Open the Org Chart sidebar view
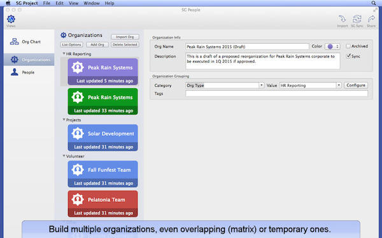The height and width of the screenshot is (238, 382). click(29, 41)
